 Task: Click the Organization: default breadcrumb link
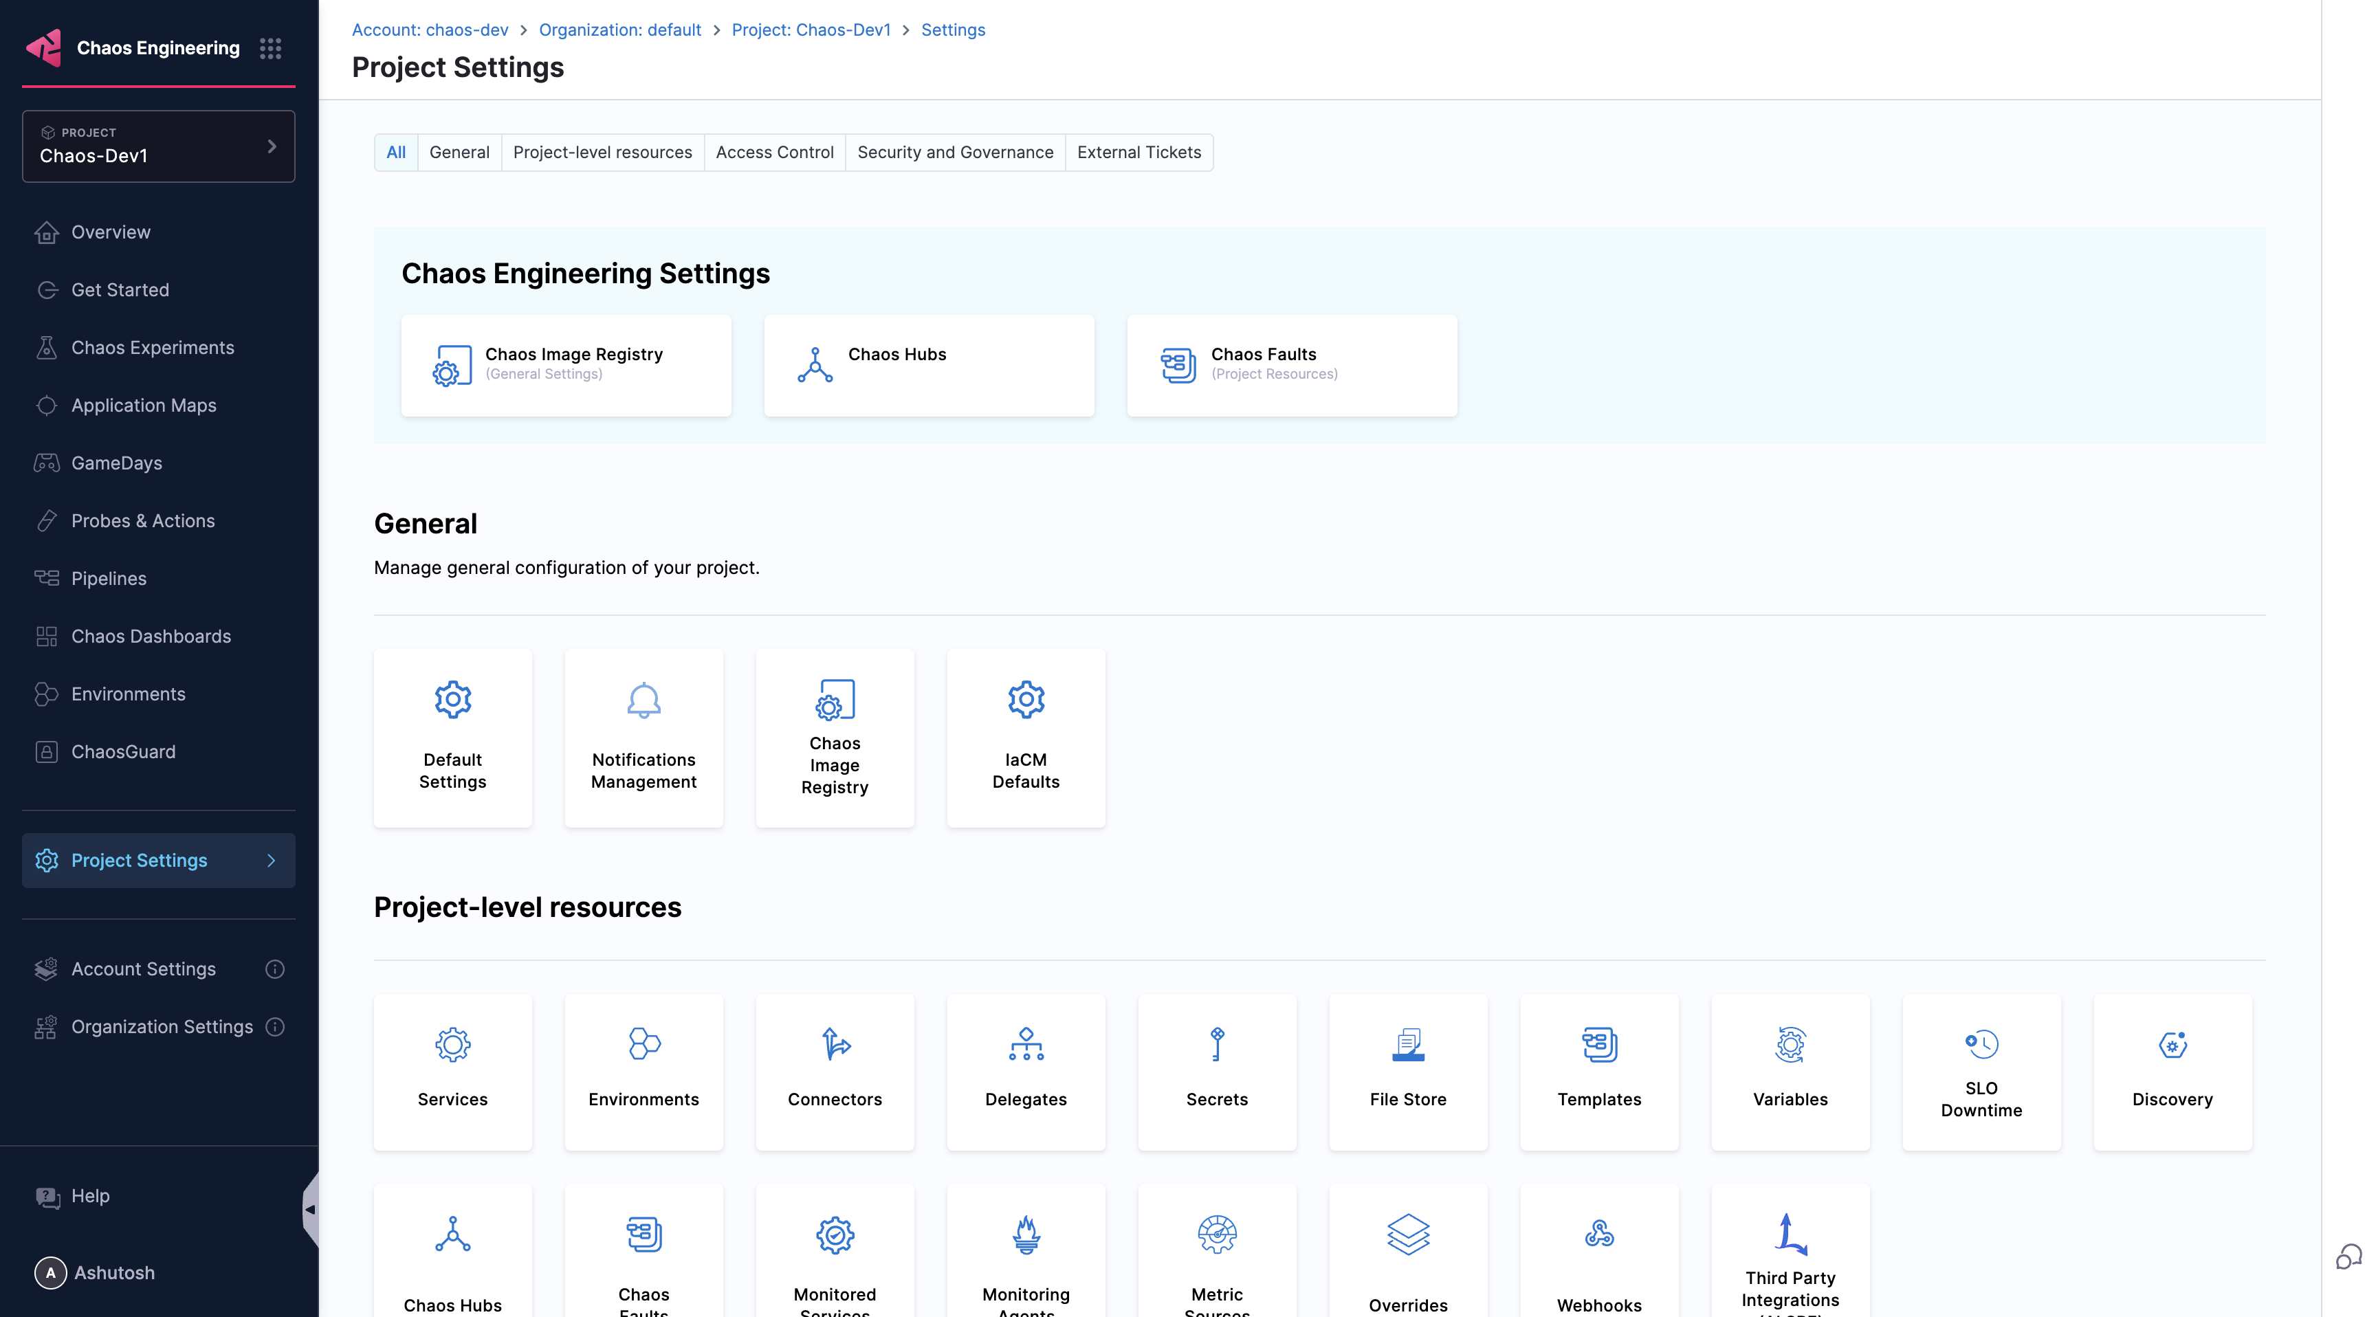[x=620, y=30]
